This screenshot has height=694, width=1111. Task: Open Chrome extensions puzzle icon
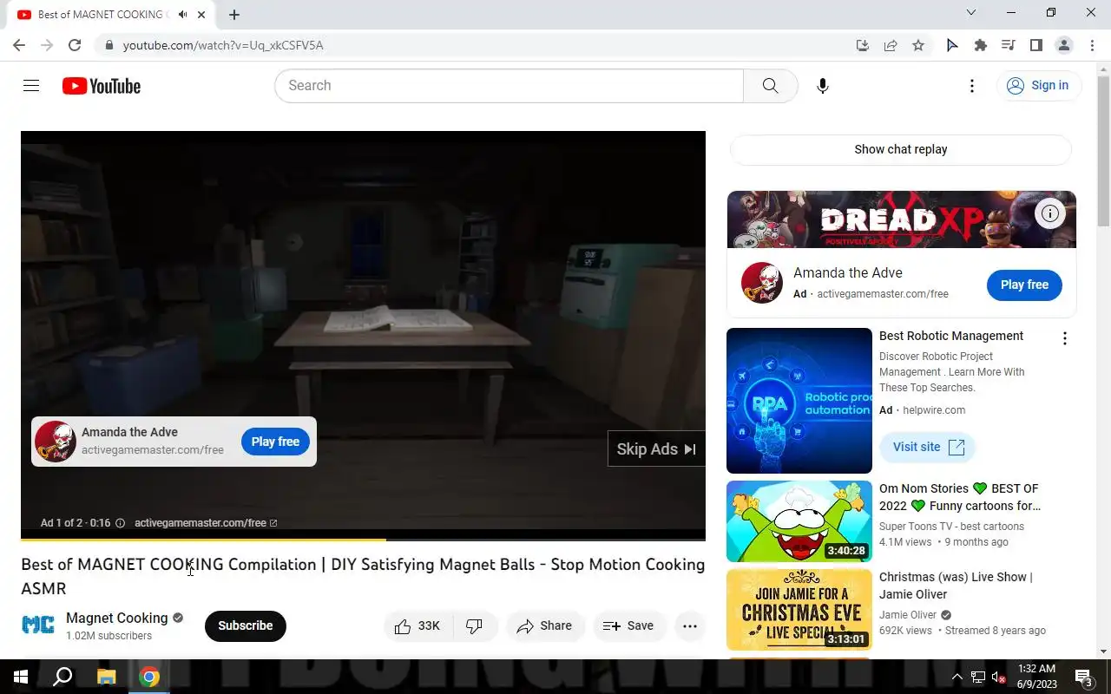click(x=981, y=45)
